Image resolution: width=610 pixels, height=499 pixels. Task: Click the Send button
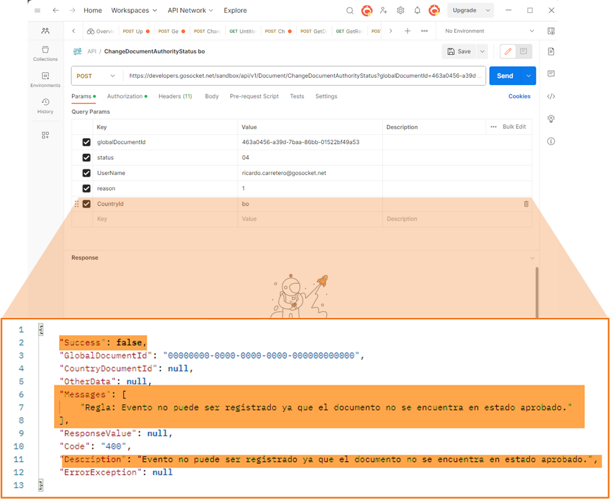click(505, 76)
